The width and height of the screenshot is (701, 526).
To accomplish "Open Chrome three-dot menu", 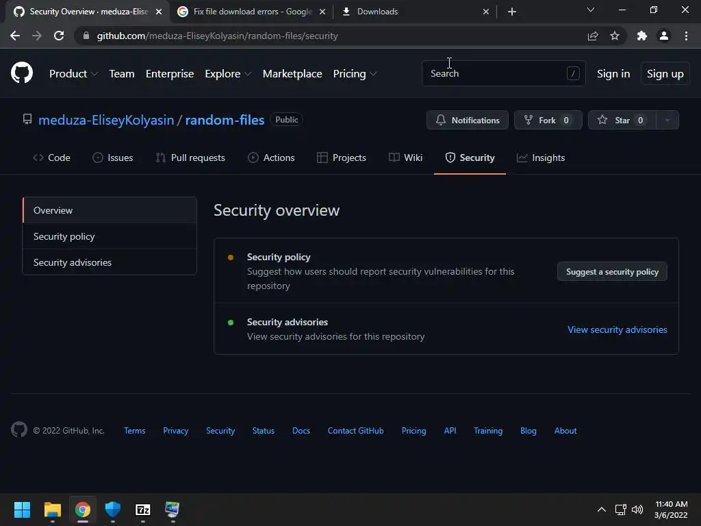I will [686, 36].
